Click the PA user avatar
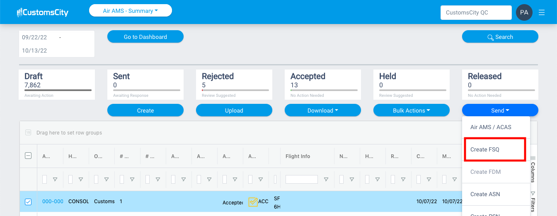 [524, 12]
